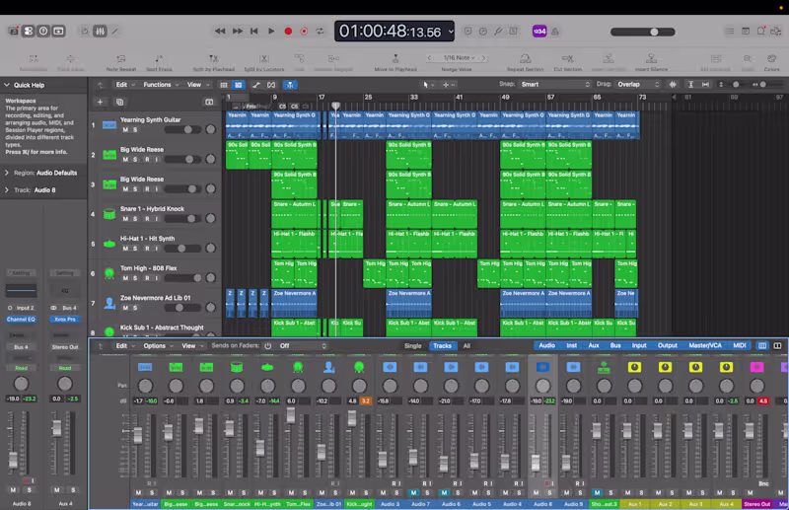Toggle Flex view icon in Tracks menu bar
Image resolution: width=789 pixels, height=510 pixels.
tap(271, 85)
